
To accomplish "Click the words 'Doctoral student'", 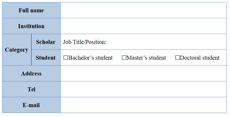I will 200,58.
